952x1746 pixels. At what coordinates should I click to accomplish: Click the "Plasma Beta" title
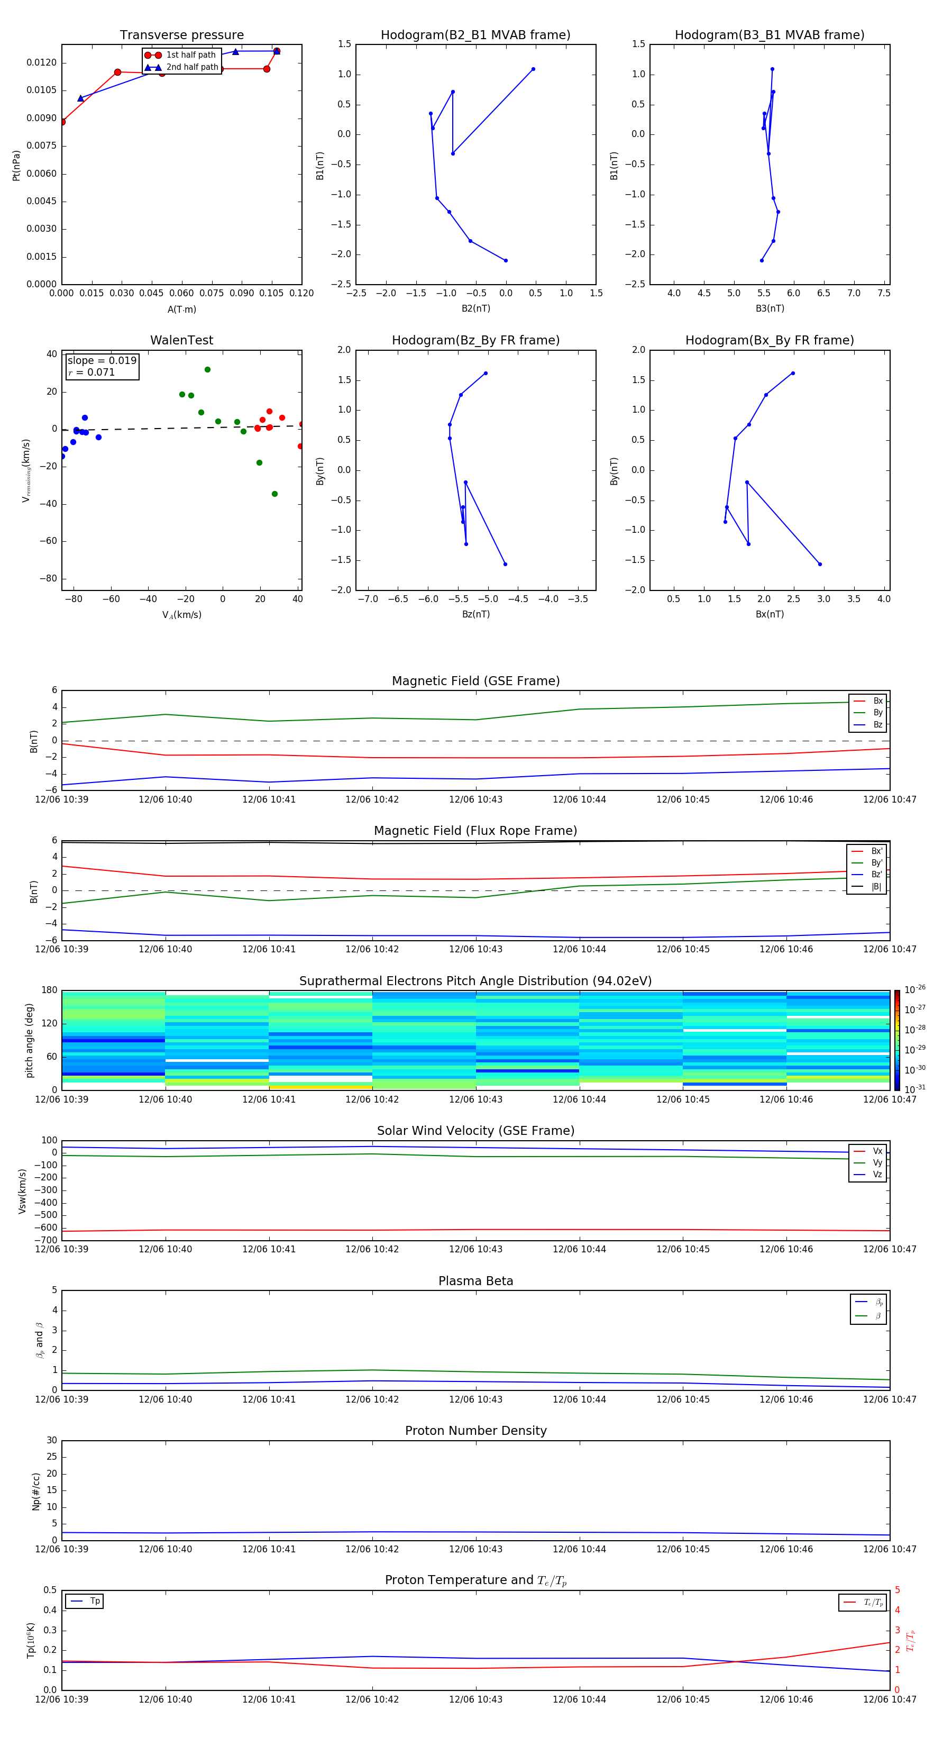[x=475, y=1281]
